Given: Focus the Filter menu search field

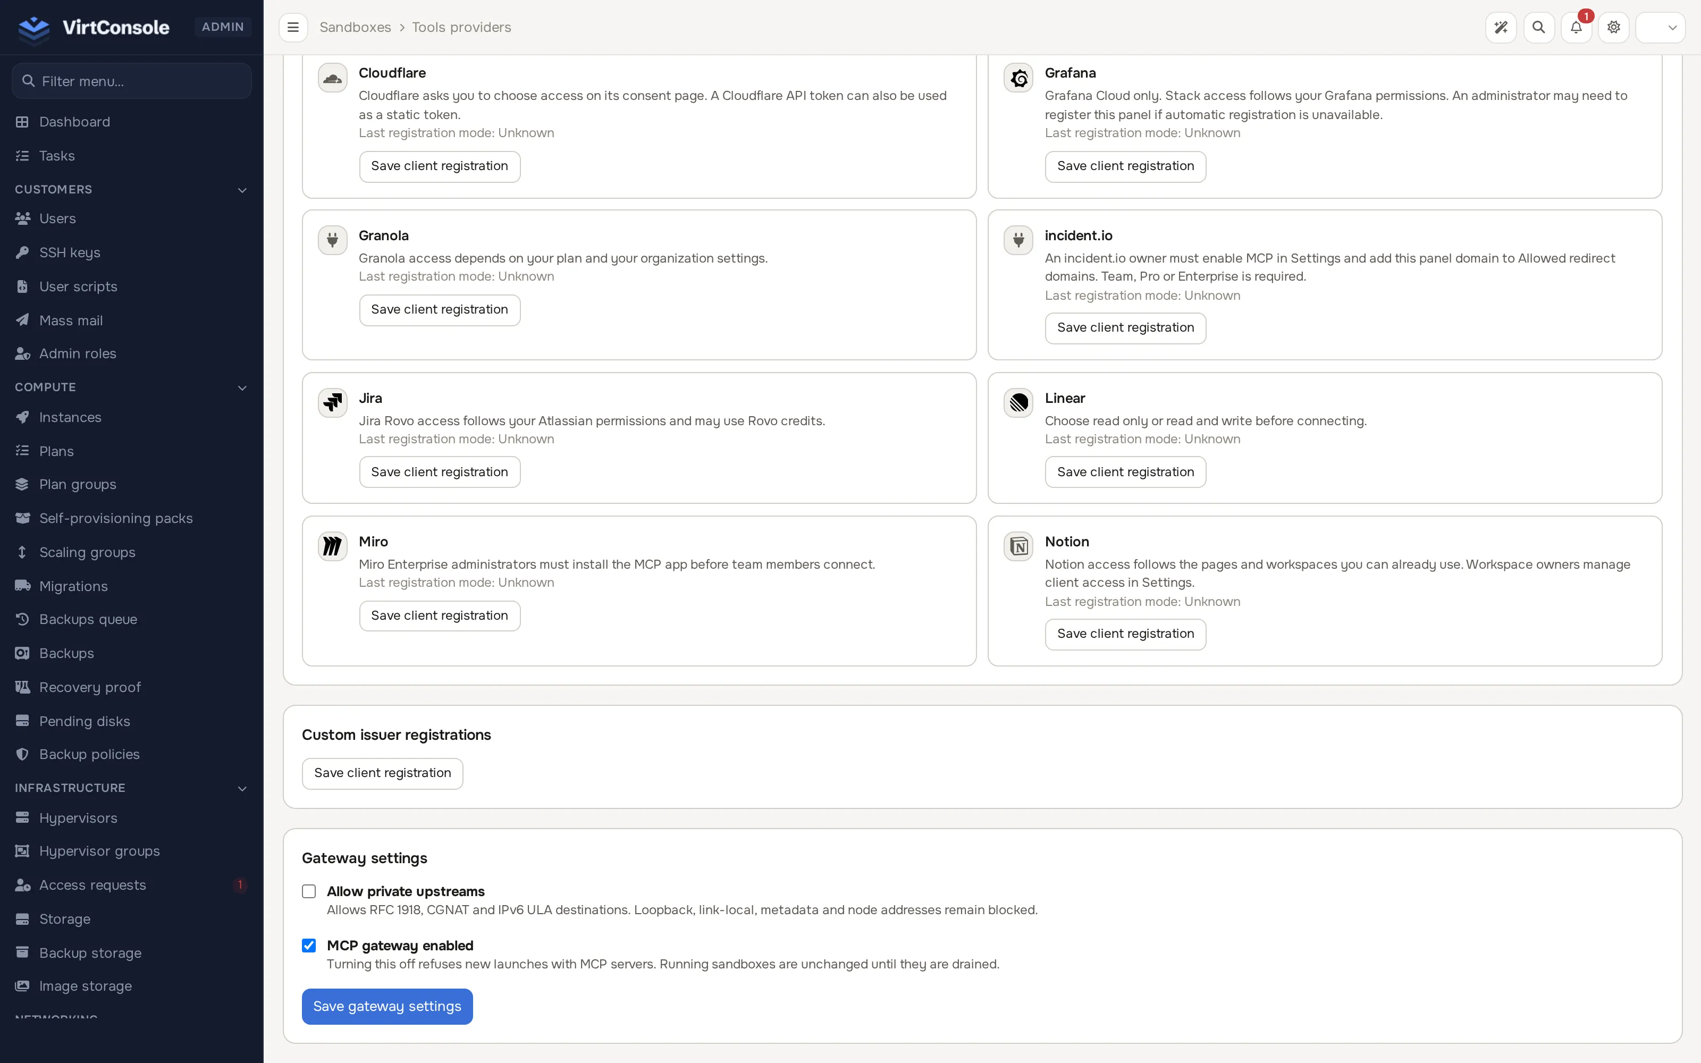Looking at the screenshot, I should (x=131, y=81).
